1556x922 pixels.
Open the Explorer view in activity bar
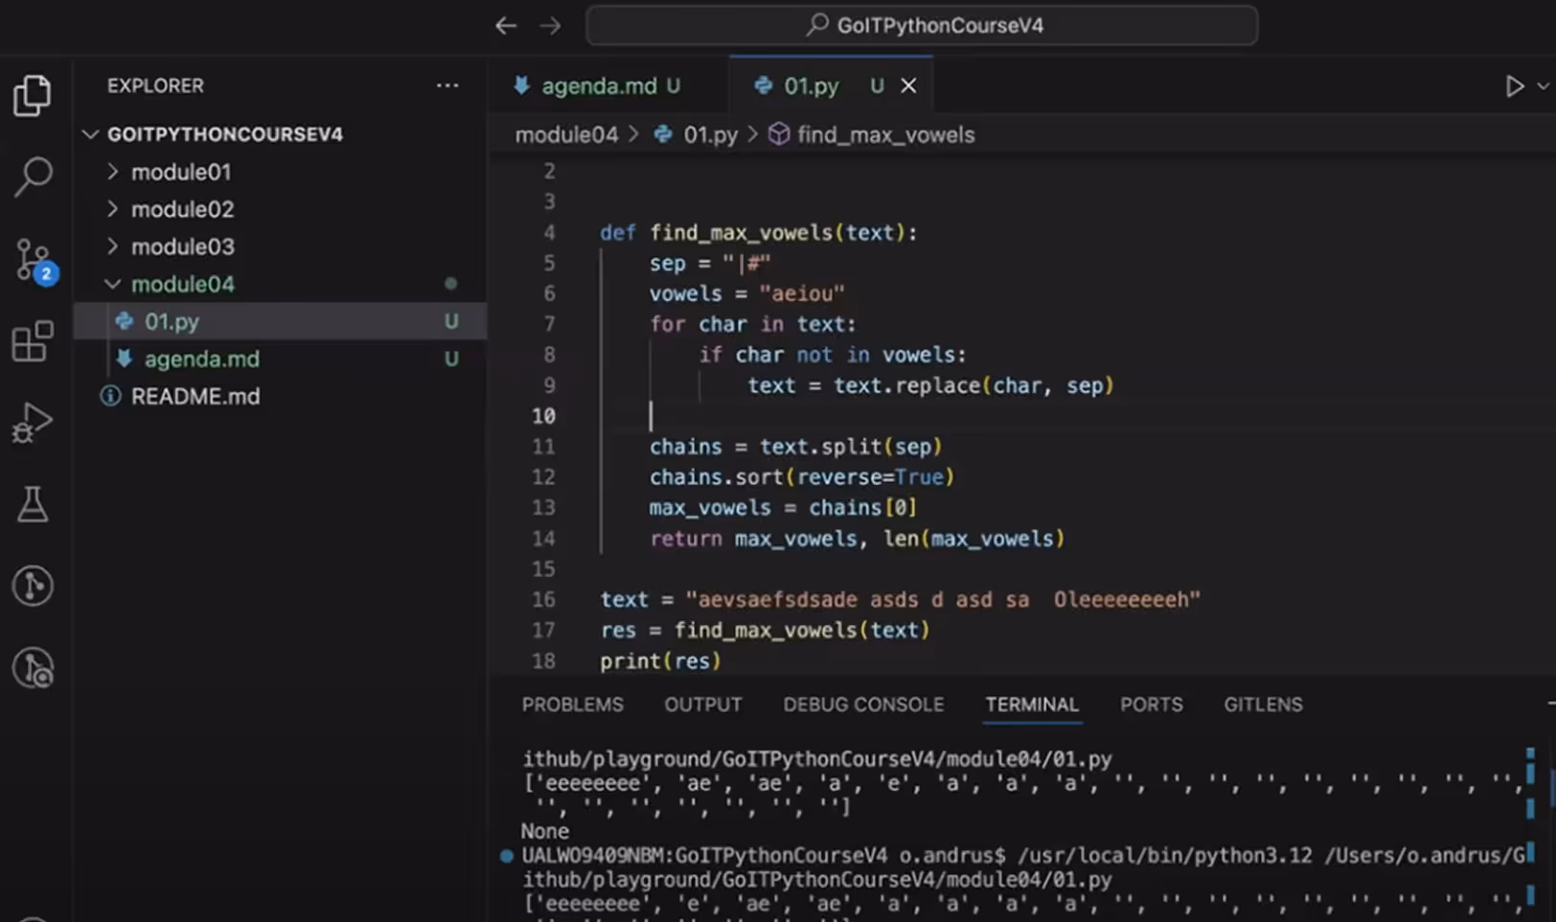pos(33,96)
